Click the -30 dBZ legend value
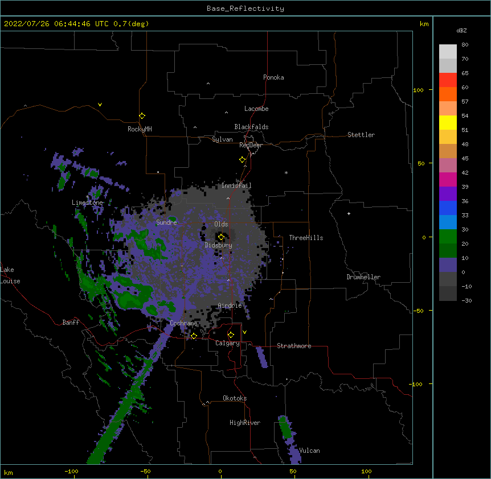Viewport: 491px width, 479px height. tap(467, 300)
